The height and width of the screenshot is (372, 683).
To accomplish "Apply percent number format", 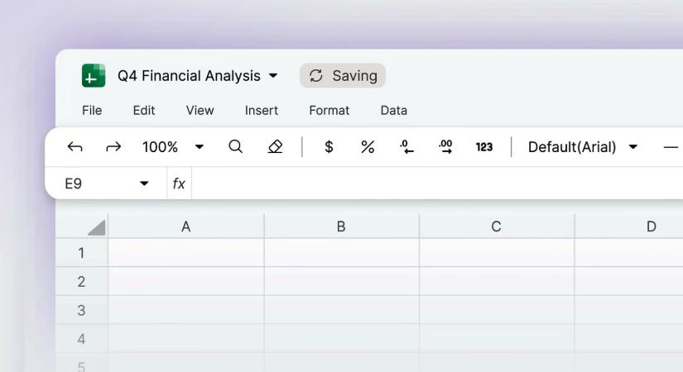I will (x=368, y=147).
